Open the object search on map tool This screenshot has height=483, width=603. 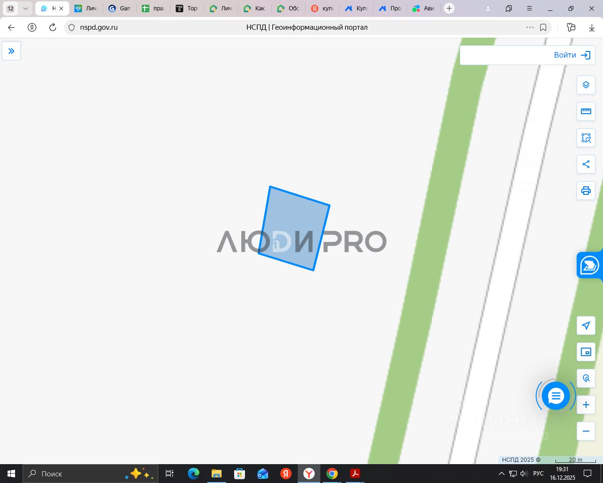586,378
